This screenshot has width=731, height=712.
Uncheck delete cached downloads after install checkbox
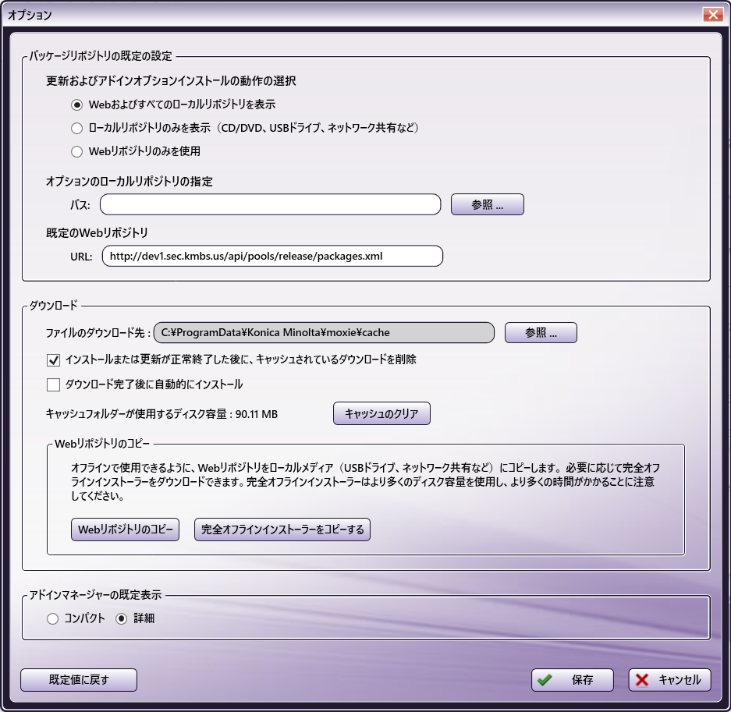point(54,360)
